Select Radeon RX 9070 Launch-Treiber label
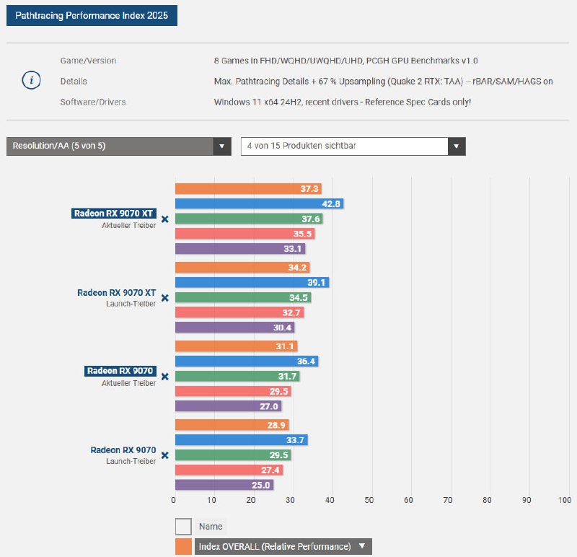The image size is (577, 557). [x=123, y=450]
